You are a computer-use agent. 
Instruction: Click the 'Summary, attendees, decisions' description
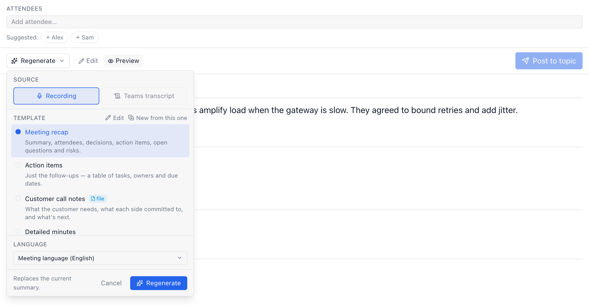[x=96, y=146]
